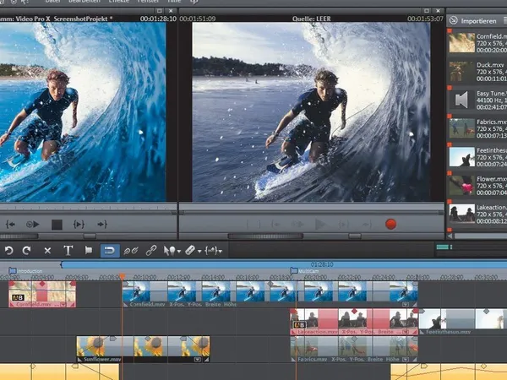Click the Redo arrow in the timeline toolbar
Viewport: 507px width, 380px height.
(x=27, y=251)
